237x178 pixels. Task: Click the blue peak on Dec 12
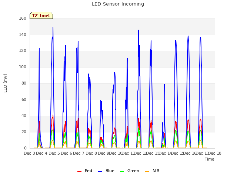click(x=138, y=30)
